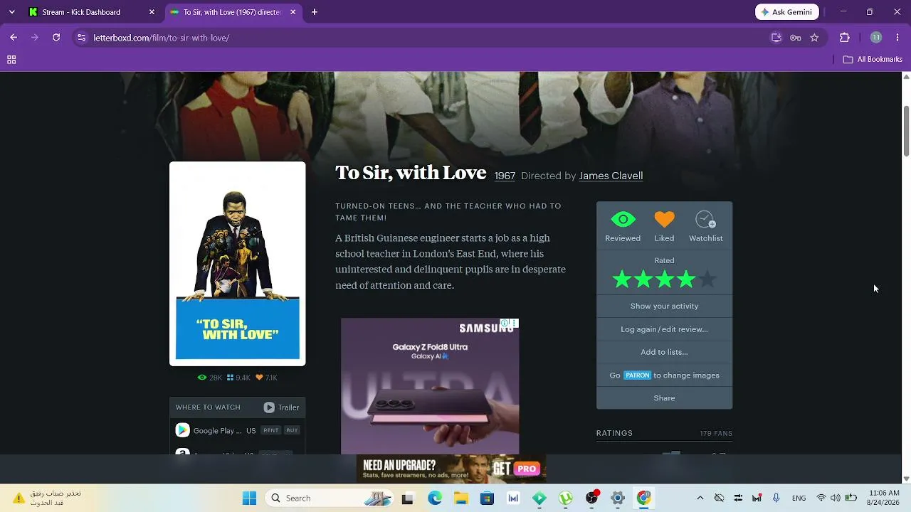Click the blue PATRON badge
The height and width of the screenshot is (512, 911).
coord(637,375)
